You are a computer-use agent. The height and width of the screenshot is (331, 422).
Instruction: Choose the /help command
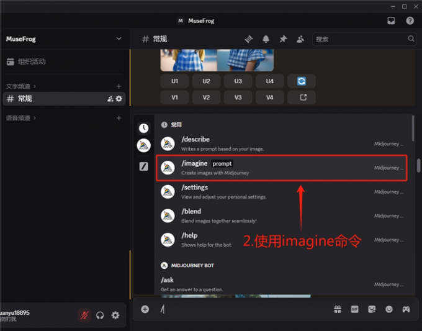point(282,240)
